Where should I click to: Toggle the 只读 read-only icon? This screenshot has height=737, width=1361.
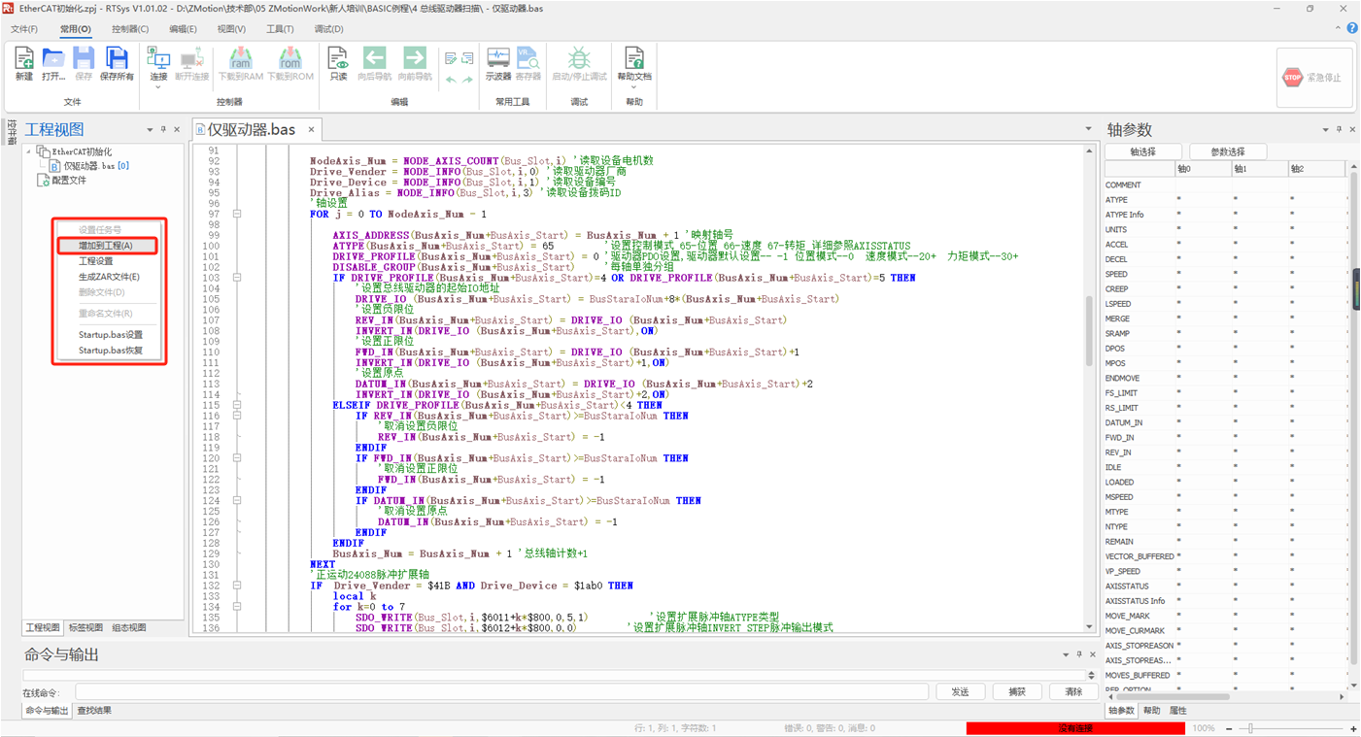(338, 59)
